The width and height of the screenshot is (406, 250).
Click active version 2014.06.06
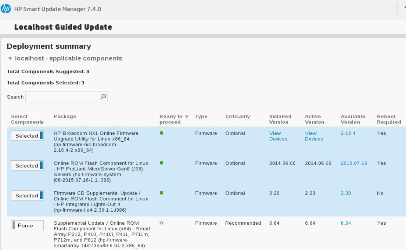(x=318, y=163)
